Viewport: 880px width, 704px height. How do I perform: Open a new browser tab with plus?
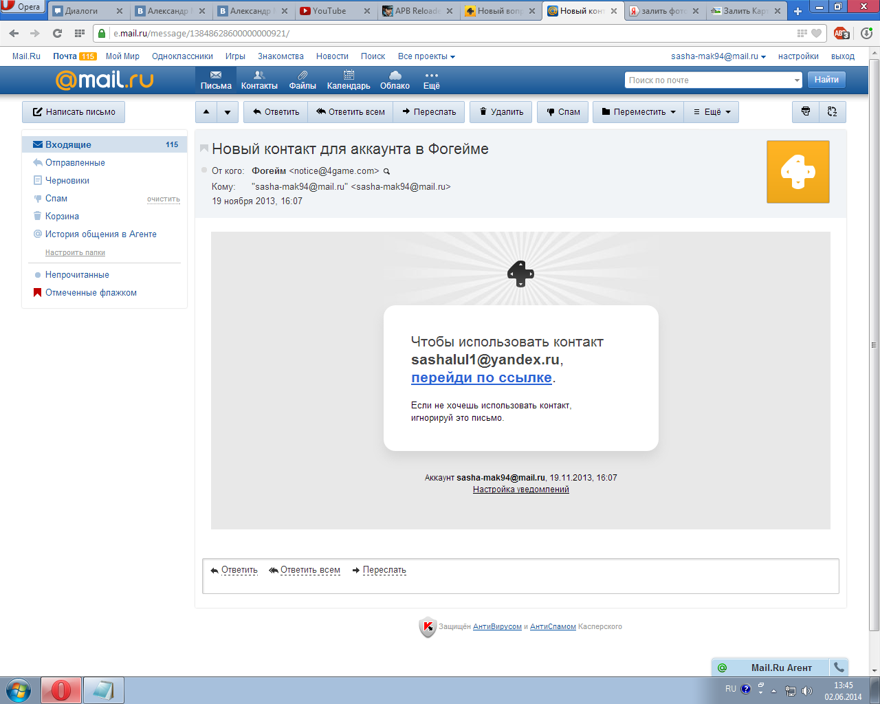tap(797, 11)
